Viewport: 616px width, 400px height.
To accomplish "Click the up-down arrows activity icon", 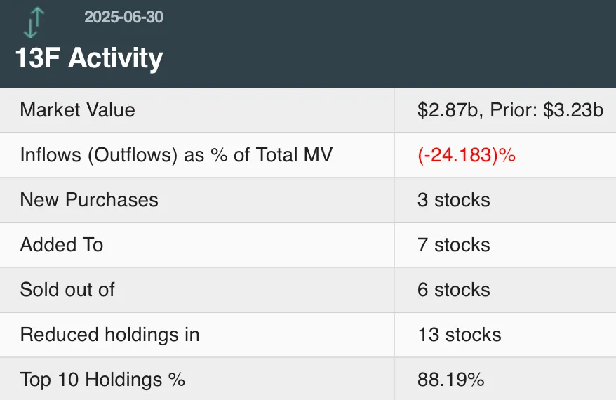I will [x=33, y=22].
